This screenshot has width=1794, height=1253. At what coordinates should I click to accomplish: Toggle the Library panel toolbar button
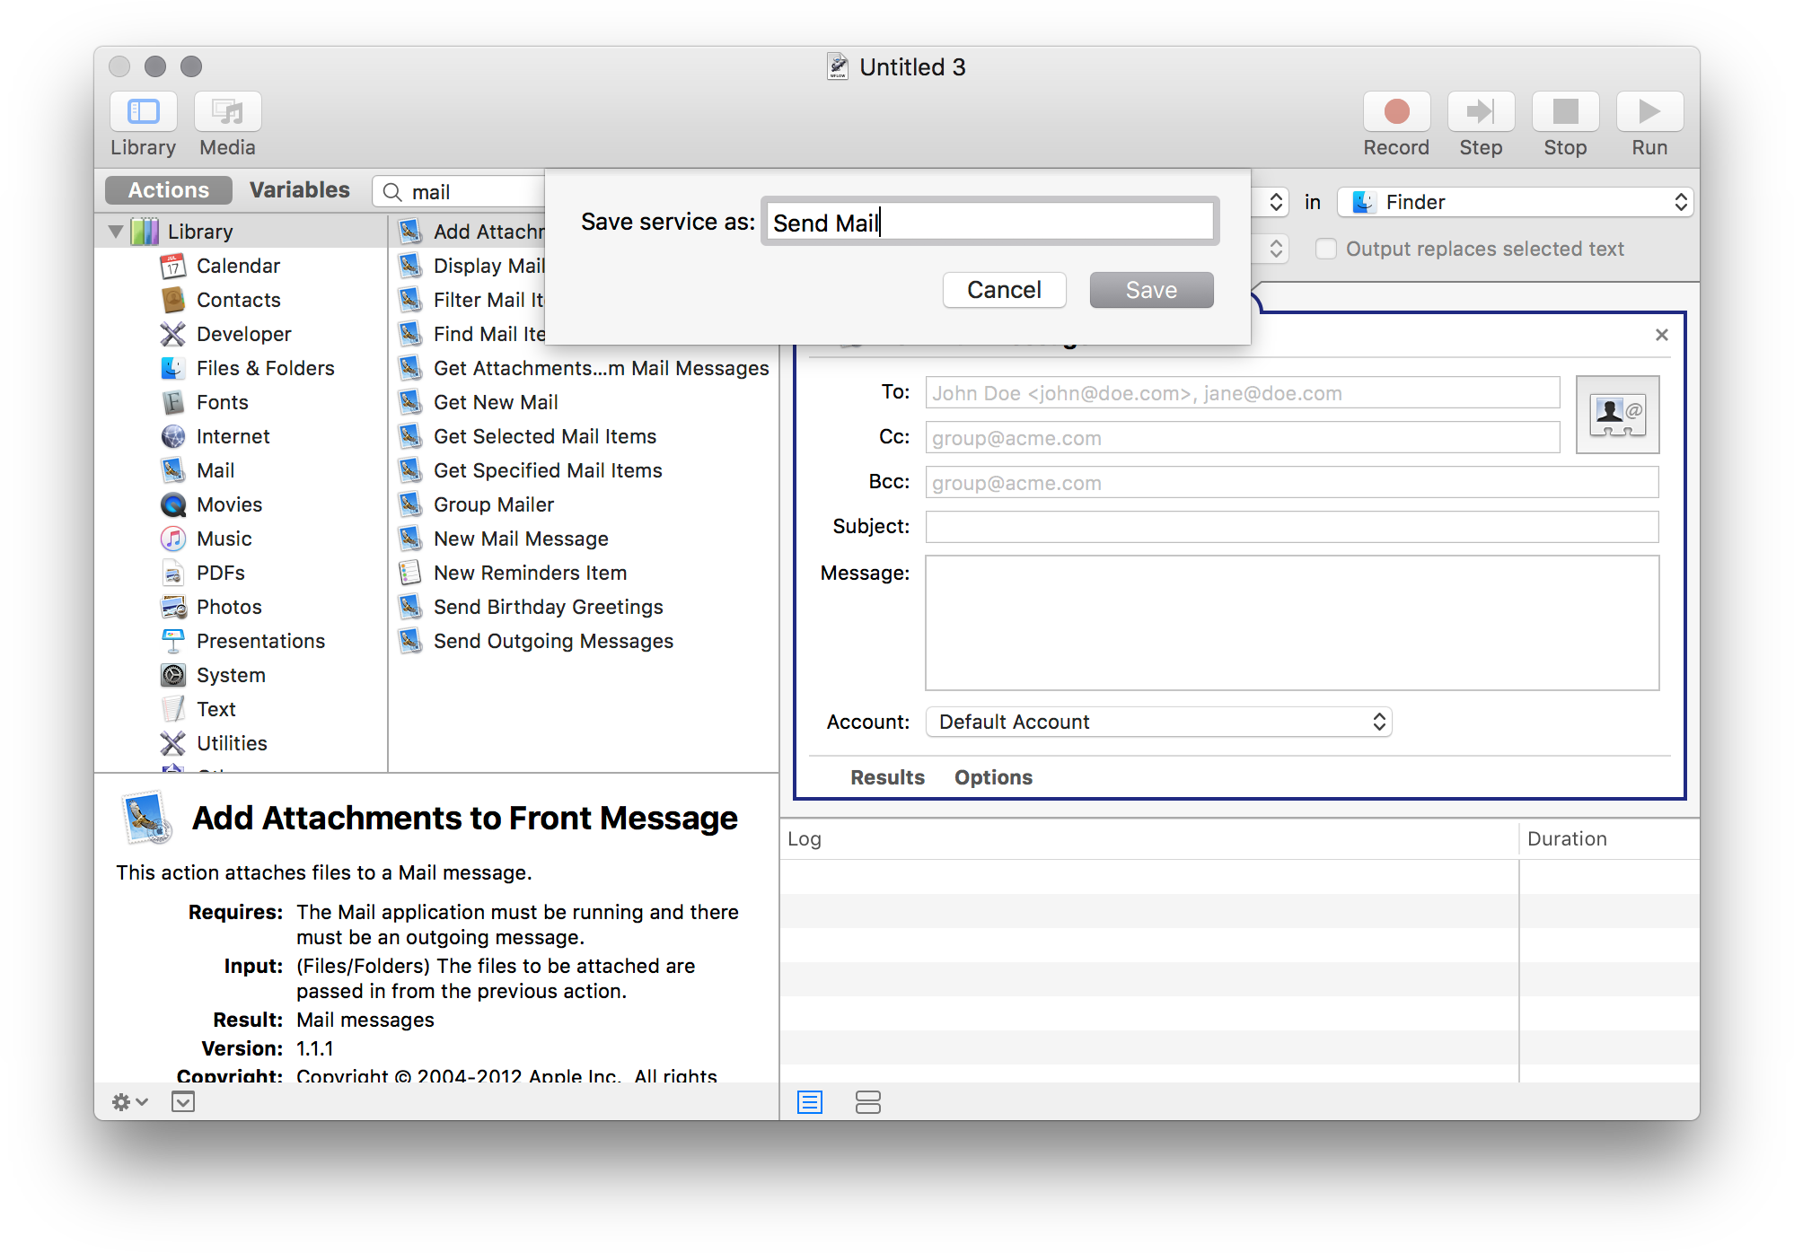pyautogui.click(x=143, y=112)
